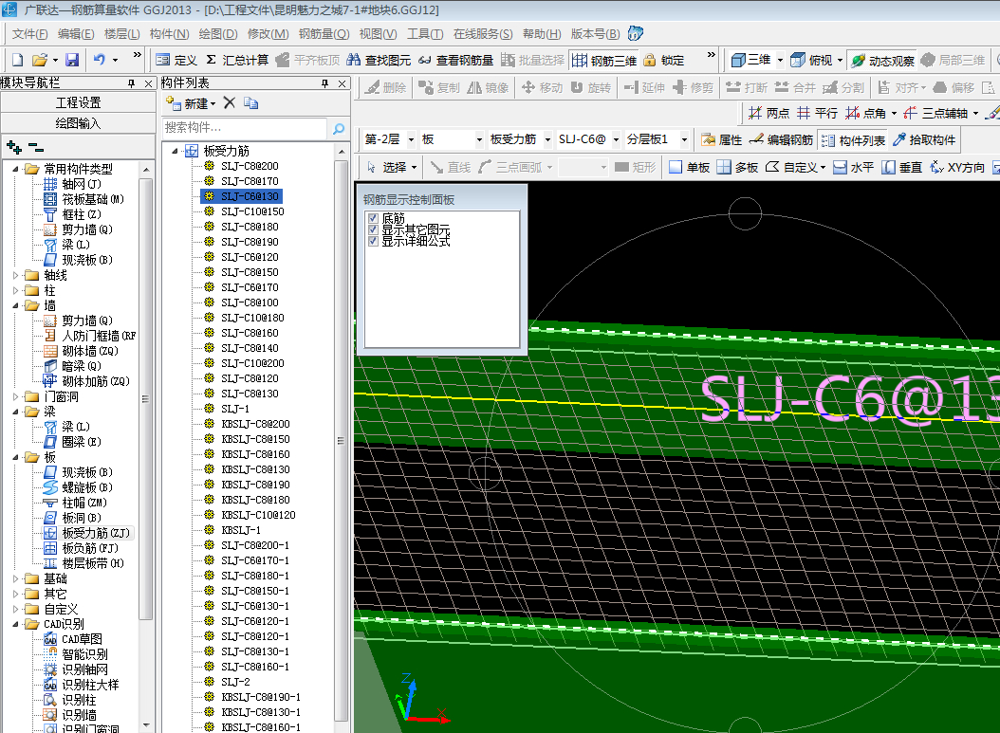Run 汇总计算 summary calculation
This screenshot has height=733, width=1000.
(237, 60)
